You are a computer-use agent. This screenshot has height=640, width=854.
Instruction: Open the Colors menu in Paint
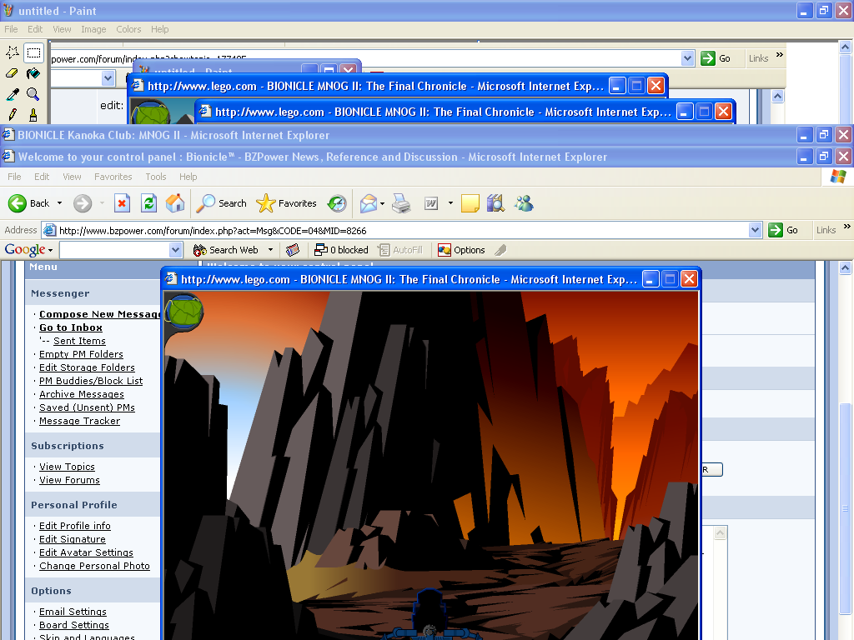(x=128, y=29)
